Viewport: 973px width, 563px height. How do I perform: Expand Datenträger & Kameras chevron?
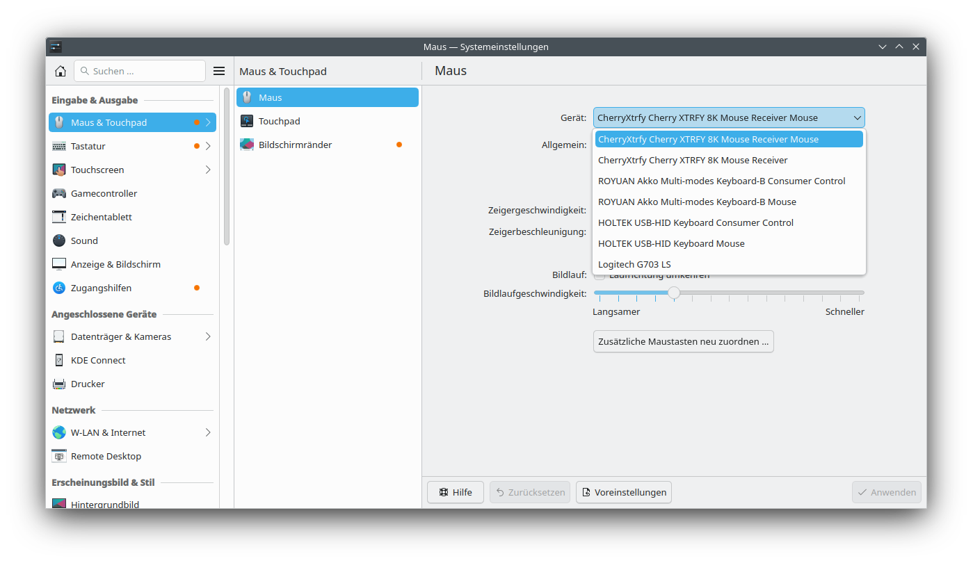point(208,336)
